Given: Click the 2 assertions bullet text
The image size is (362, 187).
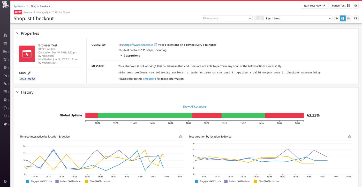Looking at the screenshot, I should click(132, 56).
